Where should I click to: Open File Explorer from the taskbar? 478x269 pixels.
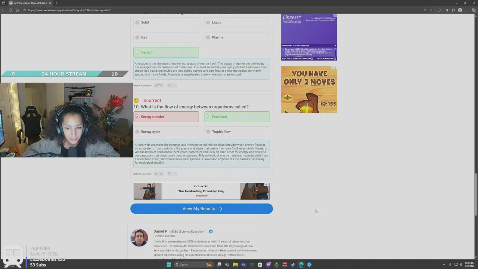[x=235, y=265]
